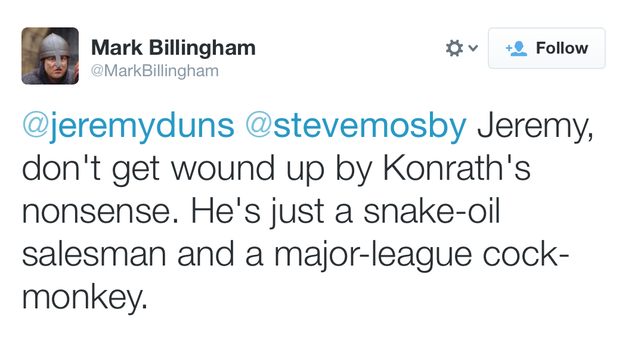Click "Konrath's" in the tweet text

456,170
